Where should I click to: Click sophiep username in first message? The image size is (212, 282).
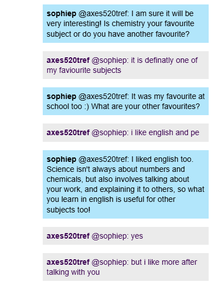(x=61, y=14)
